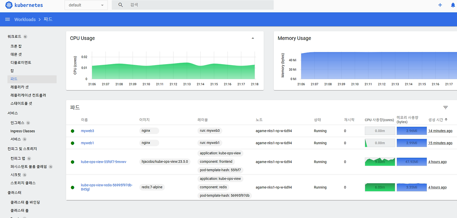Select 파드 in the sidebar
457x218 pixels.
point(32,79)
